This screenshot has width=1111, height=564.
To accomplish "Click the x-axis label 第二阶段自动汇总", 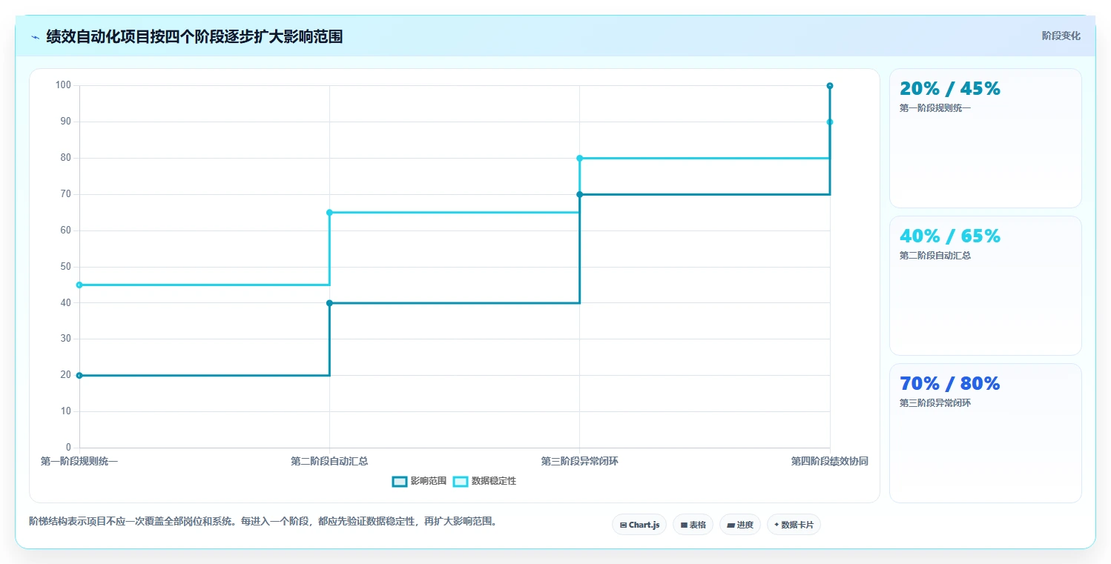I will (329, 462).
